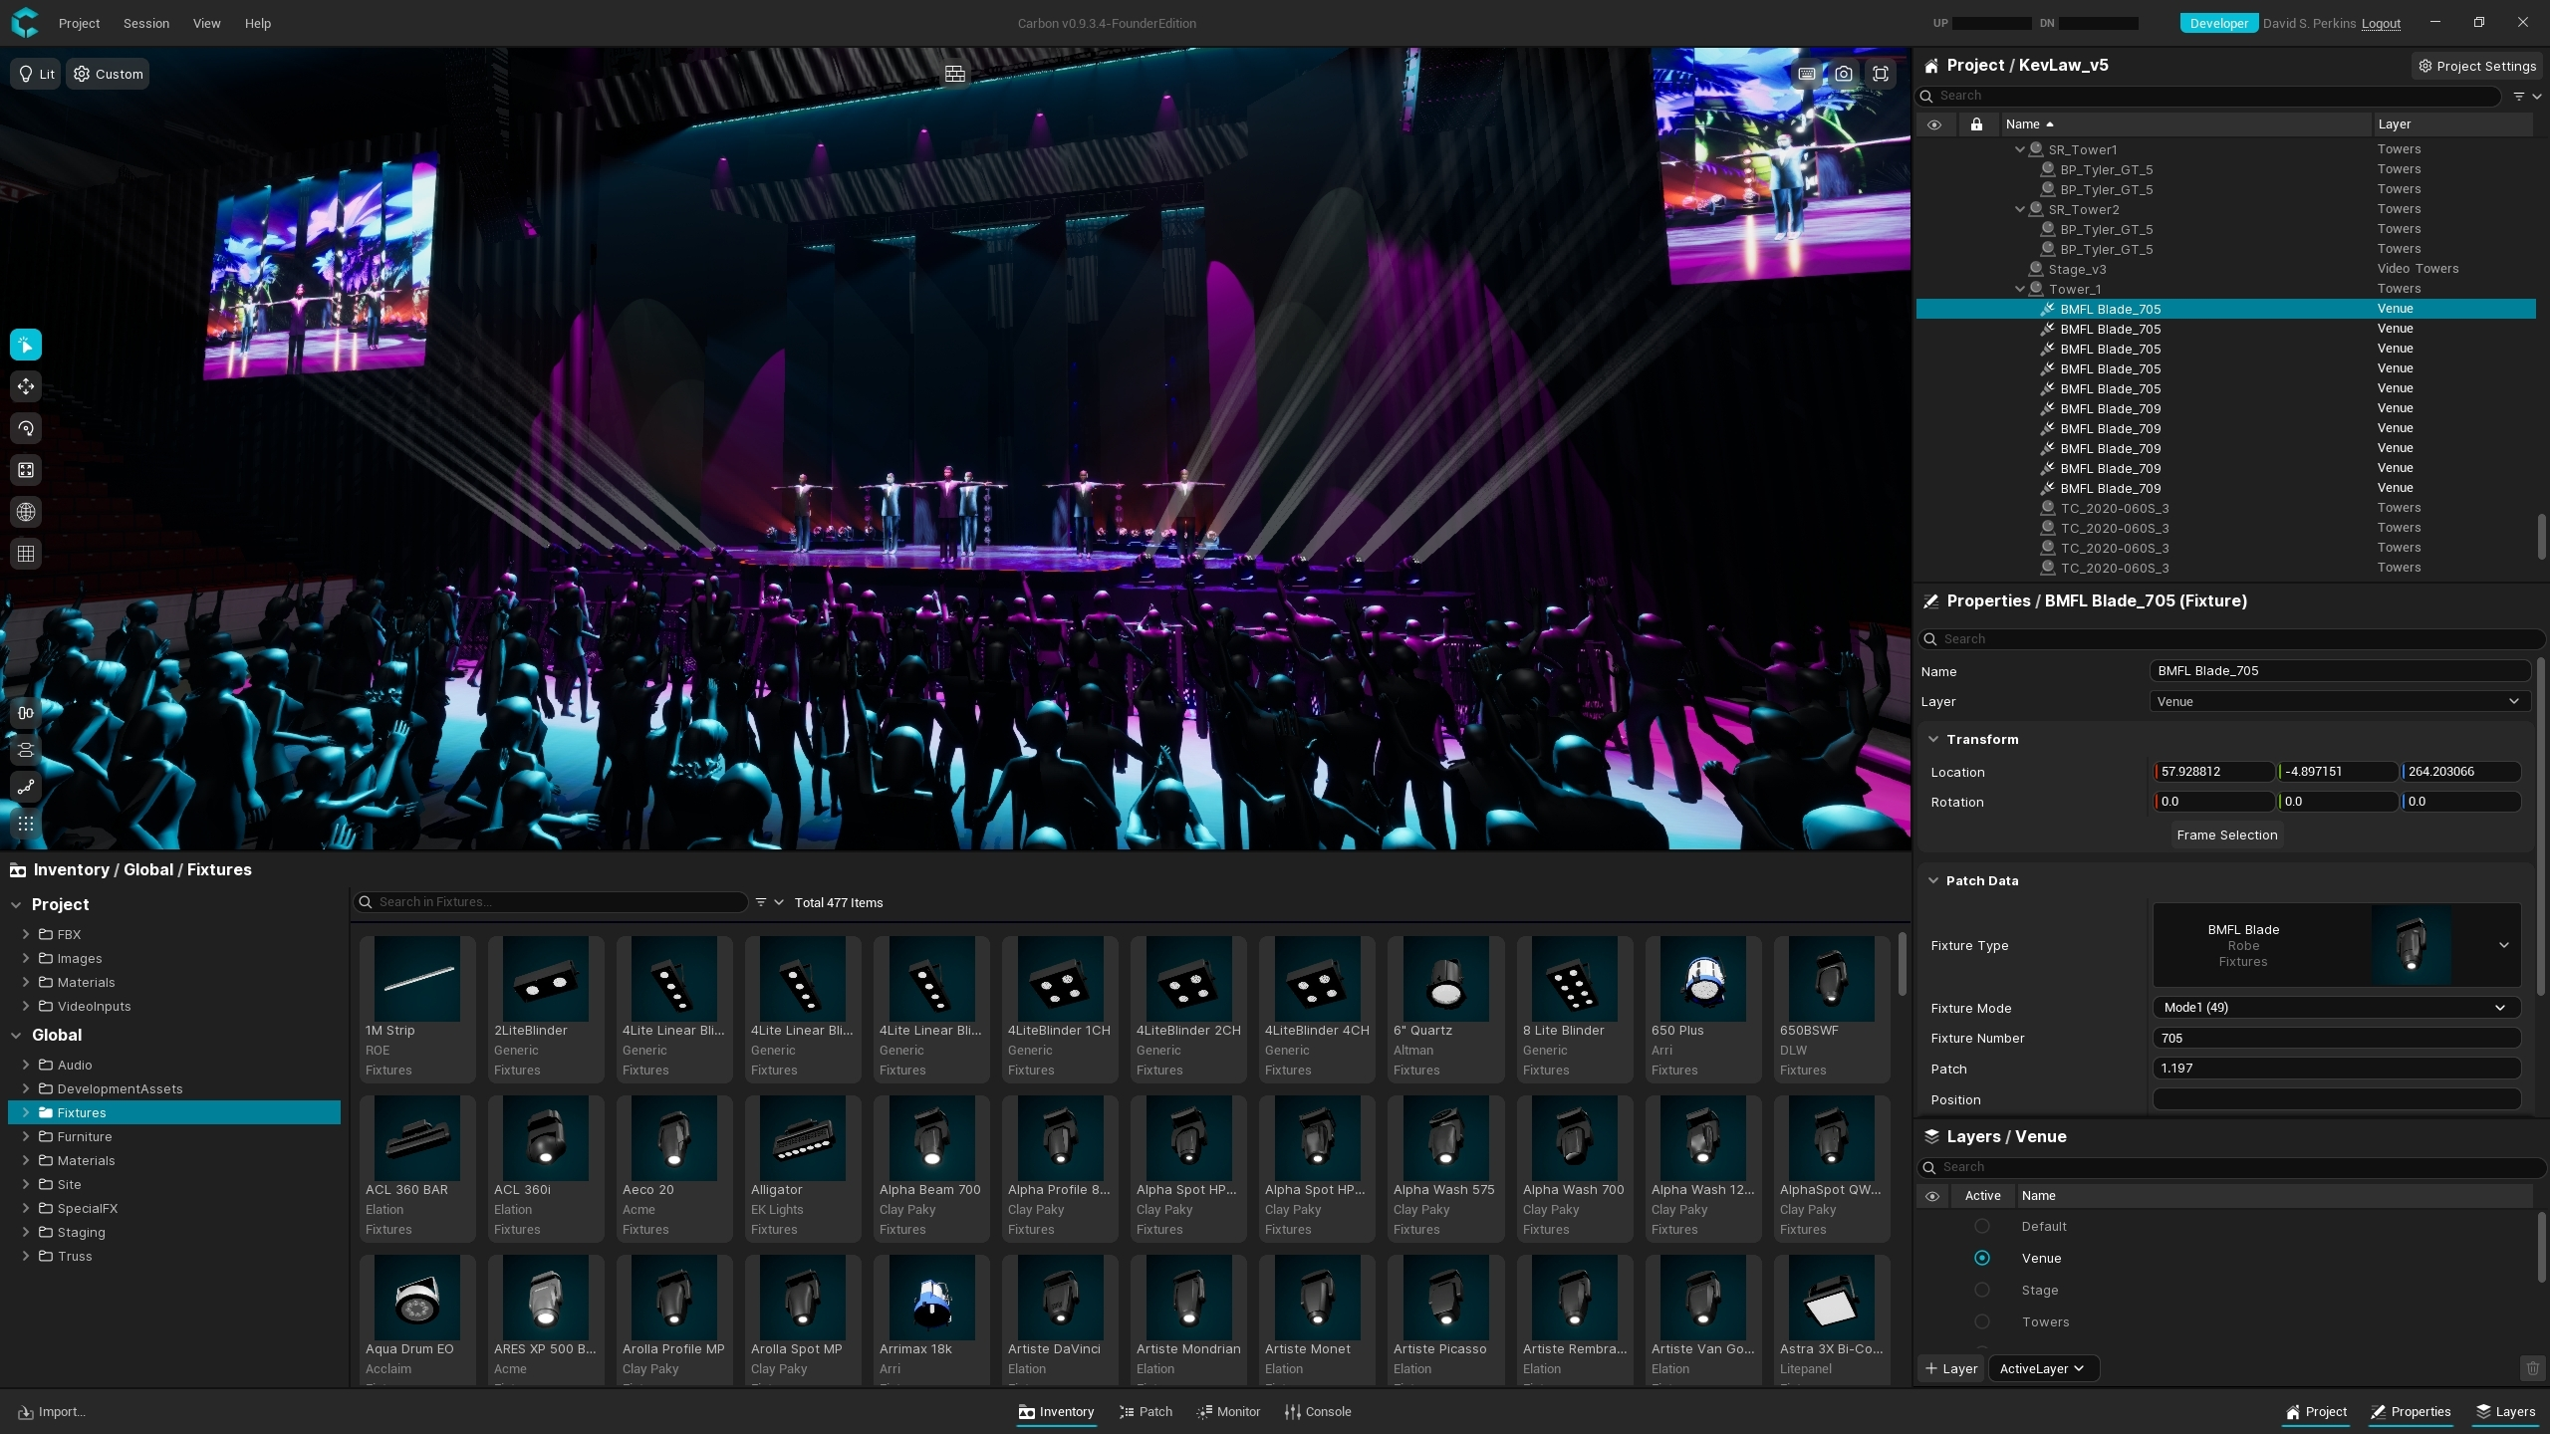Click the camera snapshot icon in viewport
The height and width of the screenshot is (1434, 2550).
click(1844, 74)
